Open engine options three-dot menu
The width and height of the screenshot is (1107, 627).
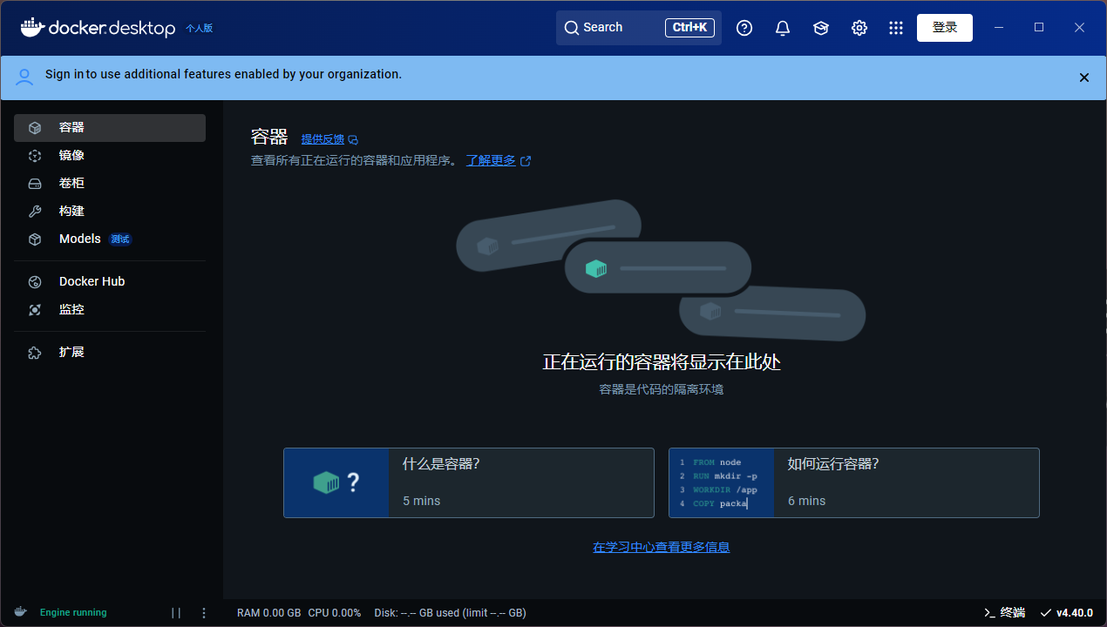pyautogui.click(x=204, y=612)
